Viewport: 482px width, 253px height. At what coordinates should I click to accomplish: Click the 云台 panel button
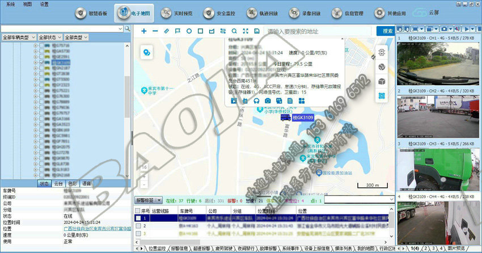[x=58, y=184]
